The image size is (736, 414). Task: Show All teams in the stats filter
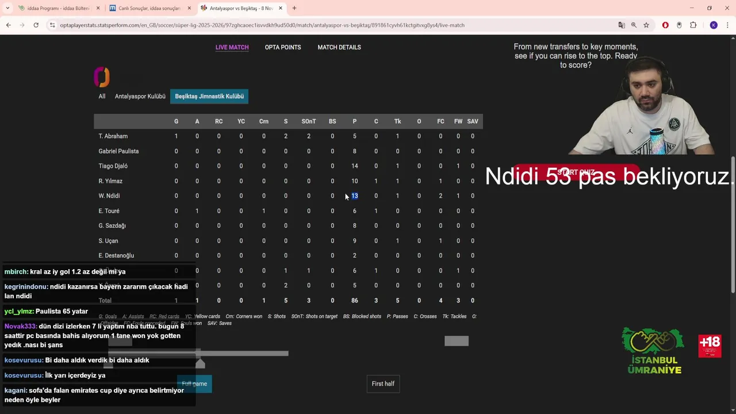(x=102, y=96)
